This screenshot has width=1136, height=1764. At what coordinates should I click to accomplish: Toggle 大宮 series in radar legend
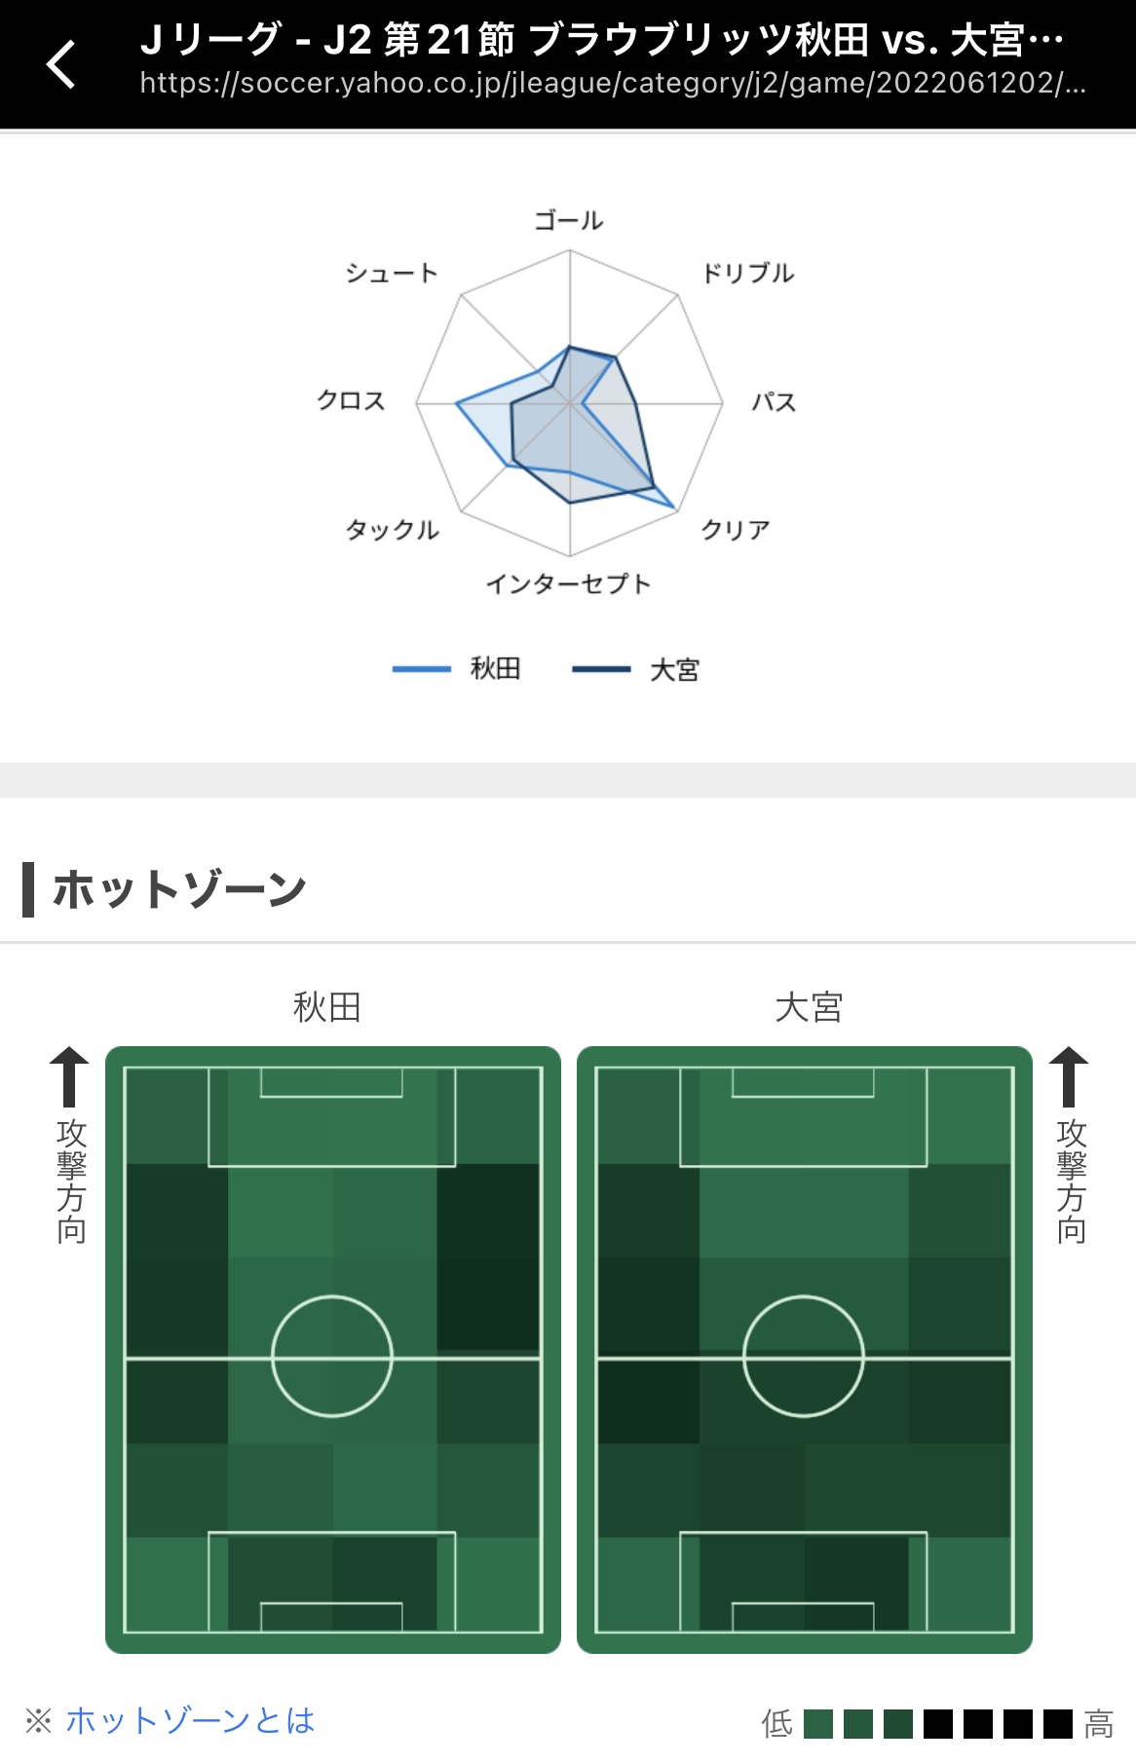636,669
